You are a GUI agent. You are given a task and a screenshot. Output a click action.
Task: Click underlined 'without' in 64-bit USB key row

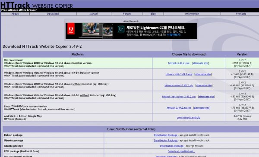pos(85,95)
